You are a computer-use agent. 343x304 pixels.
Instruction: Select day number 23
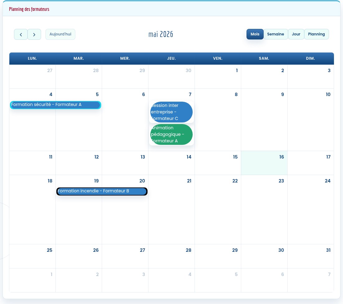281,181
